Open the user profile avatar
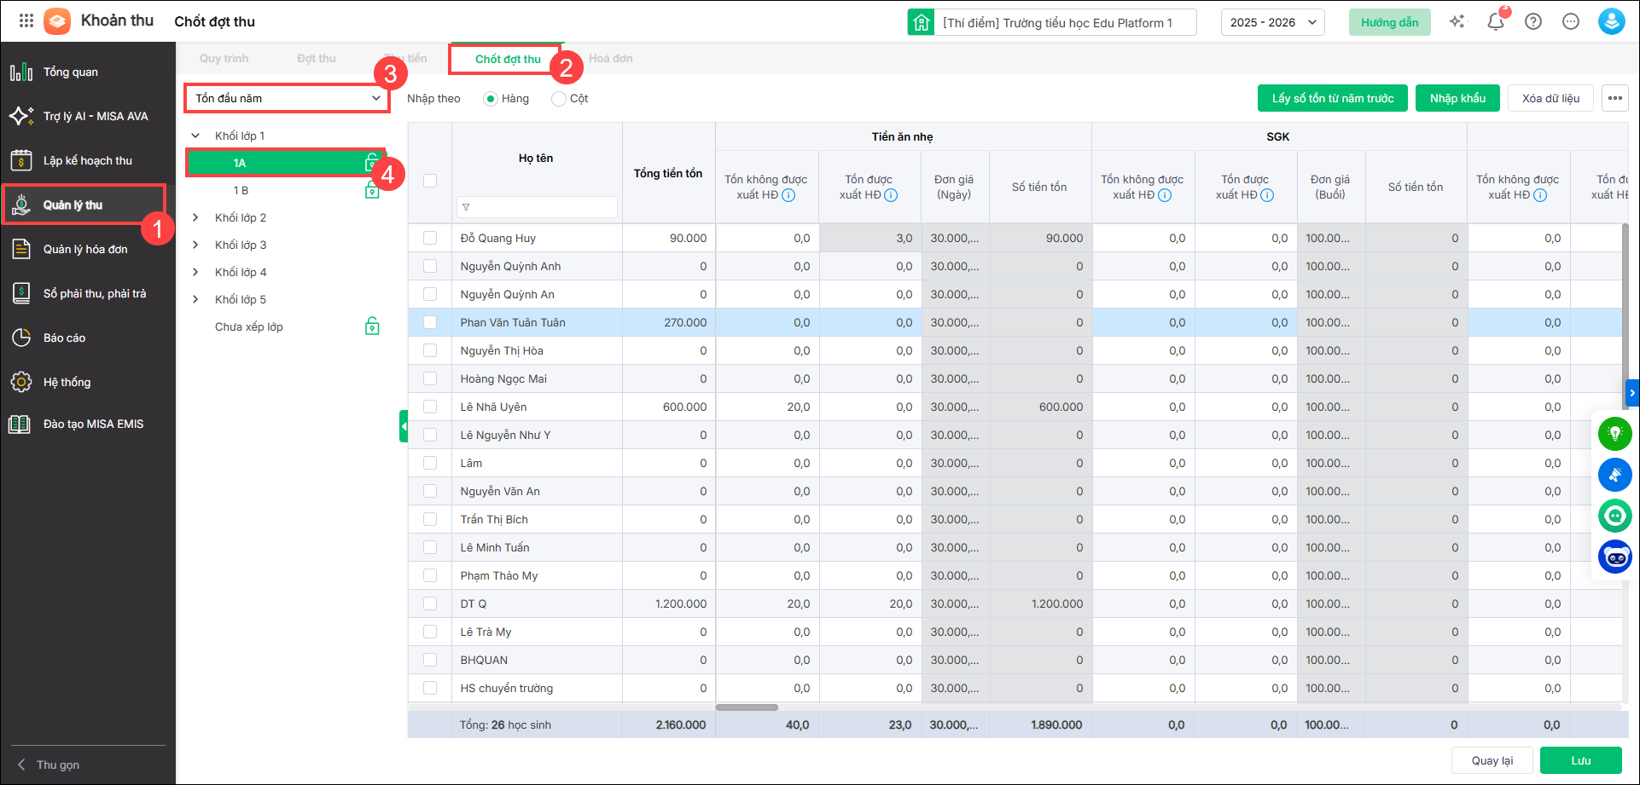 [x=1611, y=22]
